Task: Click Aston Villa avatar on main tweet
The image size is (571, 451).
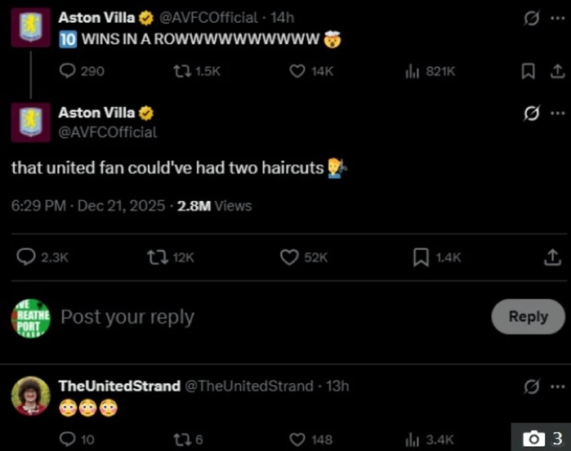Action: pyautogui.click(x=31, y=124)
